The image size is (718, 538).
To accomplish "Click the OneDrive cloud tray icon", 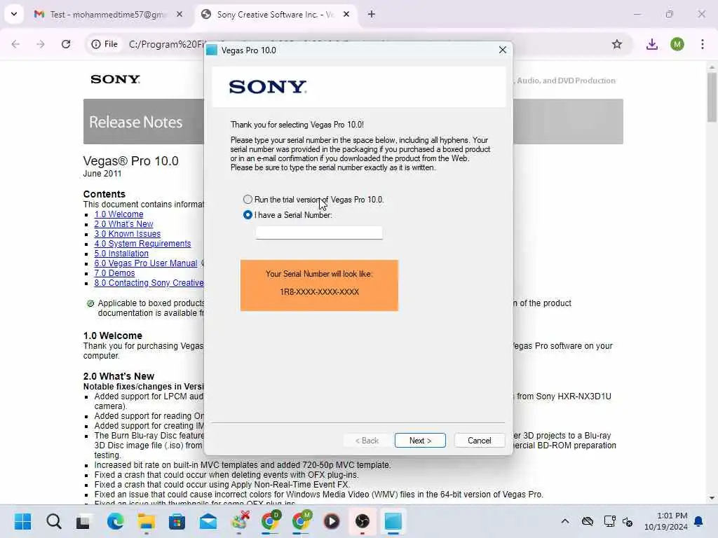I will [588, 521].
